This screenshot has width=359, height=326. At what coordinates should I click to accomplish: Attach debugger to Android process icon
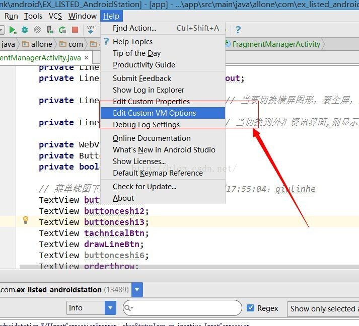(x=50, y=30)
